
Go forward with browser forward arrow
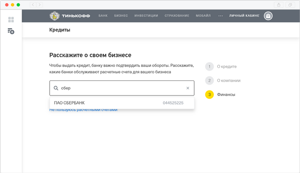(40, 5)
